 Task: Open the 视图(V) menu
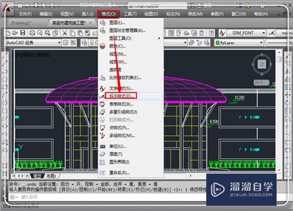click(67, 14)
